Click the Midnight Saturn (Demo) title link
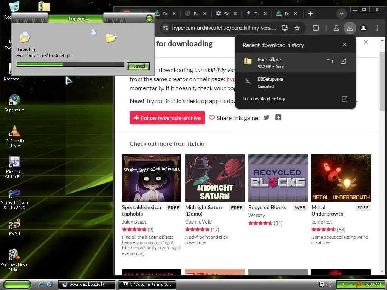This screenshot has width=387, height=290. click(x=204, y=210)
